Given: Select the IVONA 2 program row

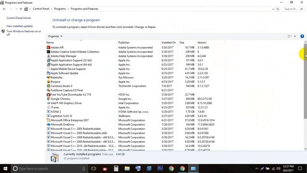Looking at the screenshot, I should click(135, 111).
